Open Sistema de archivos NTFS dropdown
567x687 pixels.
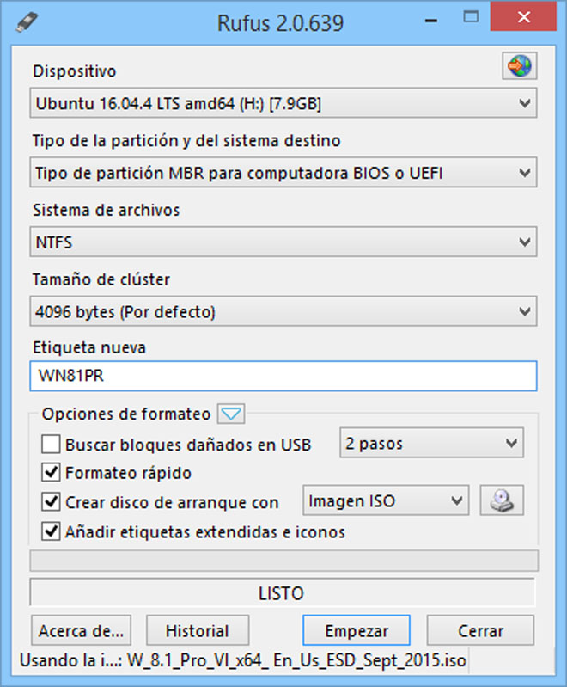click(283, 242)
